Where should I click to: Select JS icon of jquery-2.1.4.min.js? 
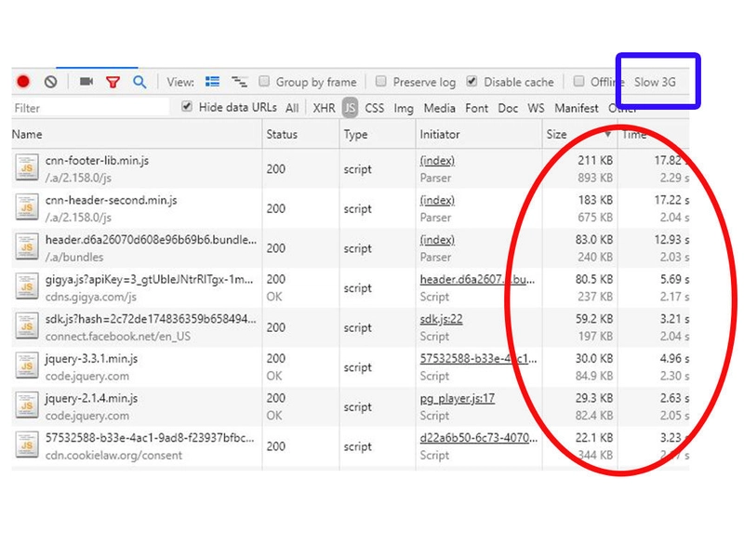[x=27, y=405]
